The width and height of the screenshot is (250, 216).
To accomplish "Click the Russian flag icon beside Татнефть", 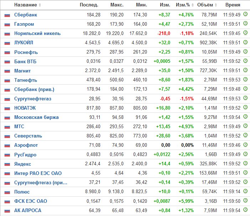I will [7, 80].
